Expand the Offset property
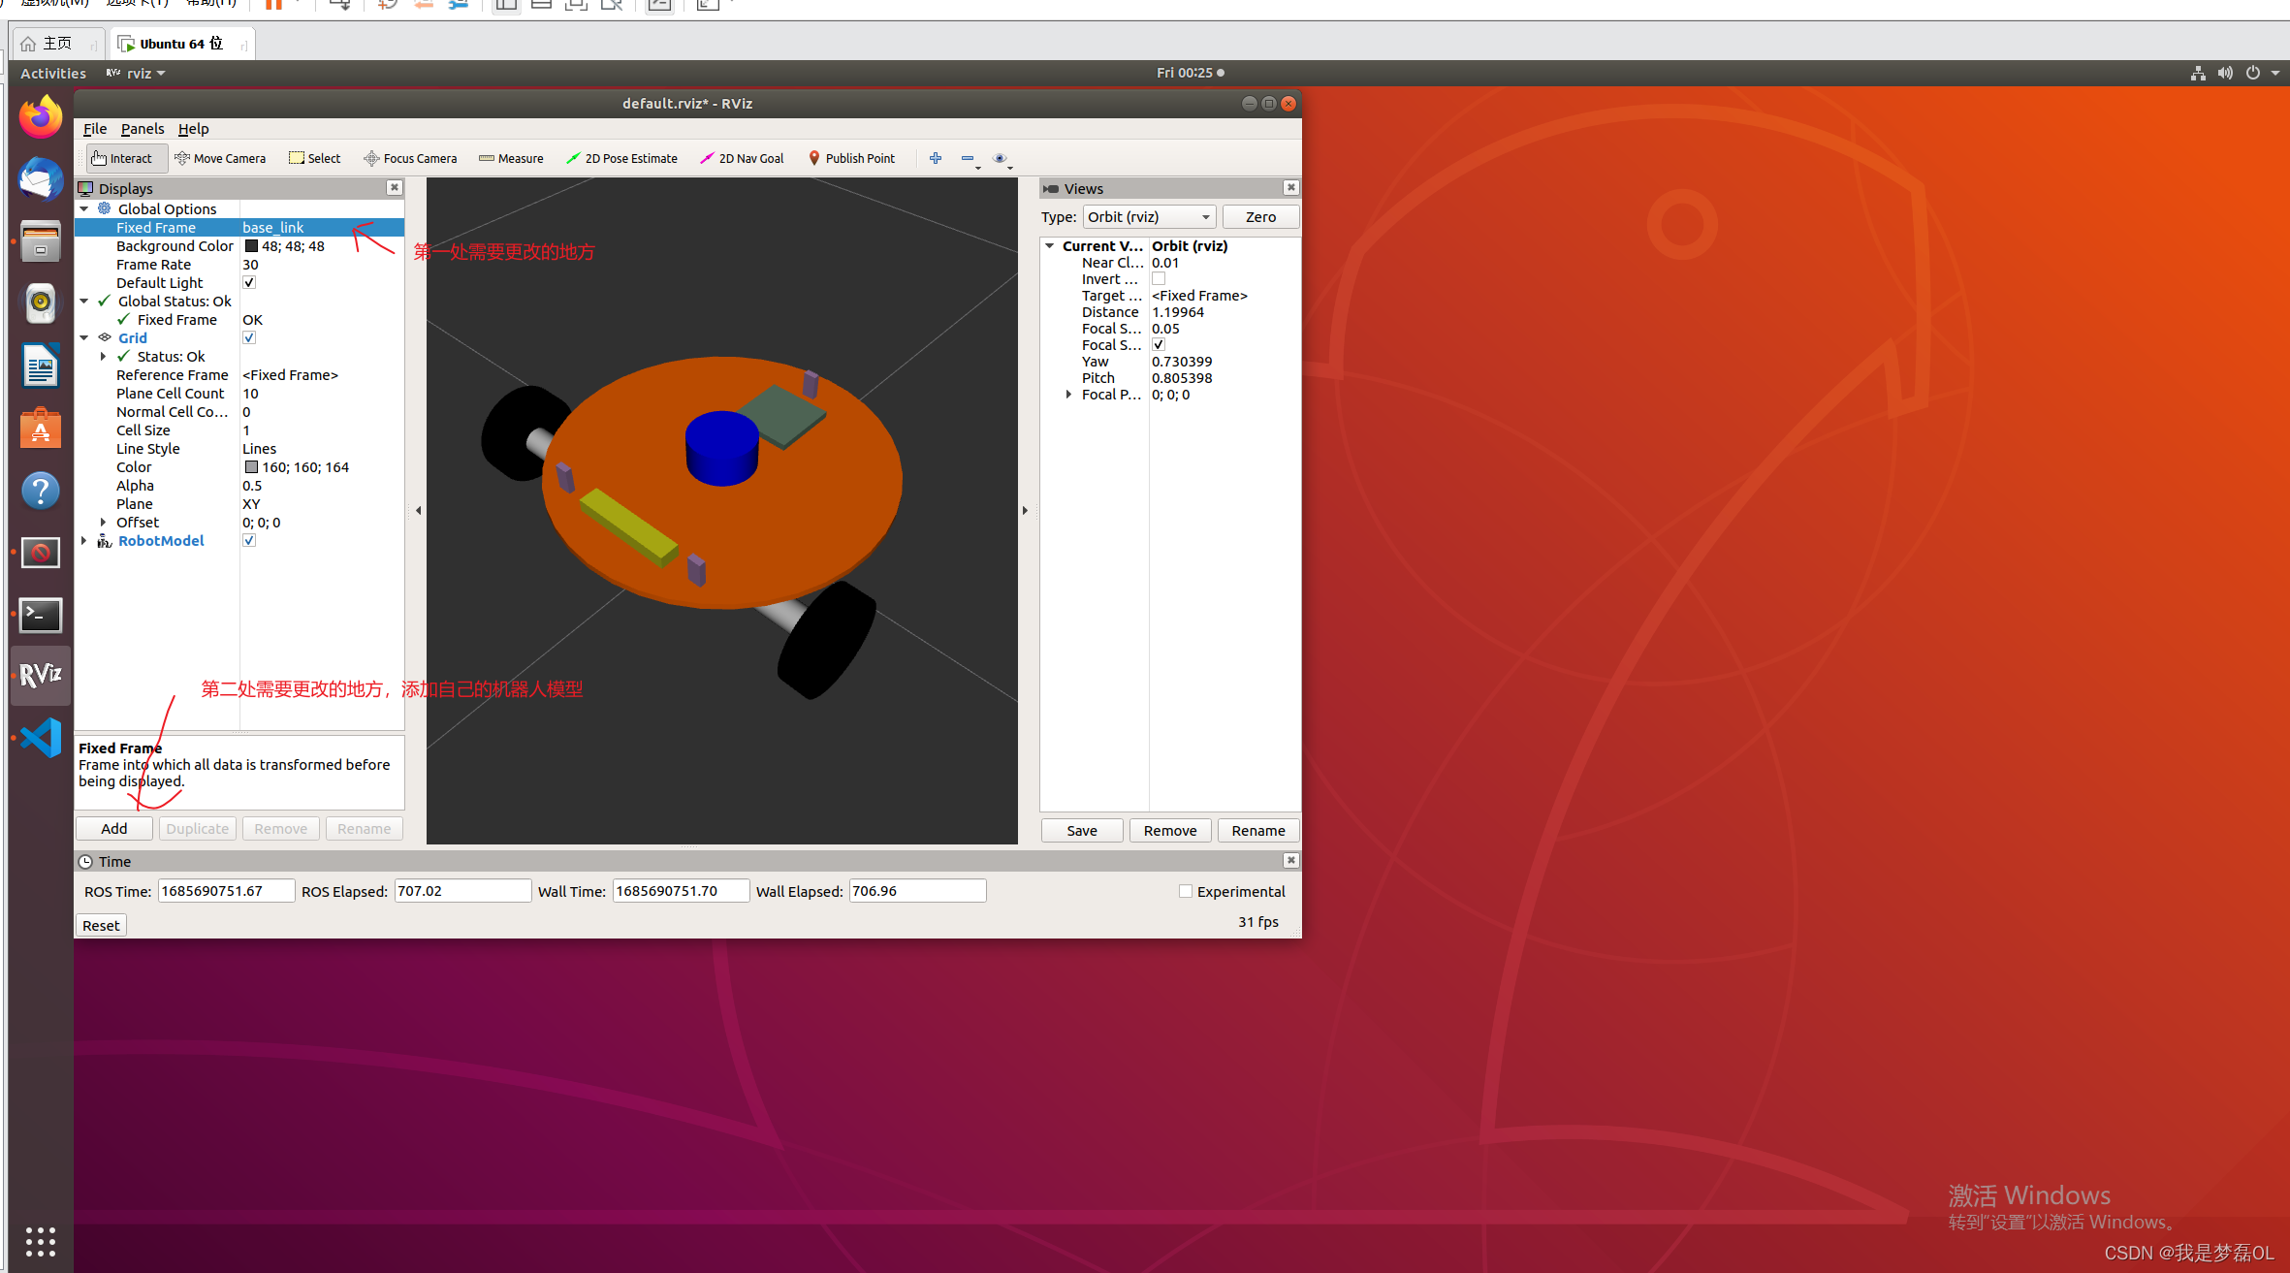The height and width of the screenshot is (1273, 2290). (x=104, y=523)
